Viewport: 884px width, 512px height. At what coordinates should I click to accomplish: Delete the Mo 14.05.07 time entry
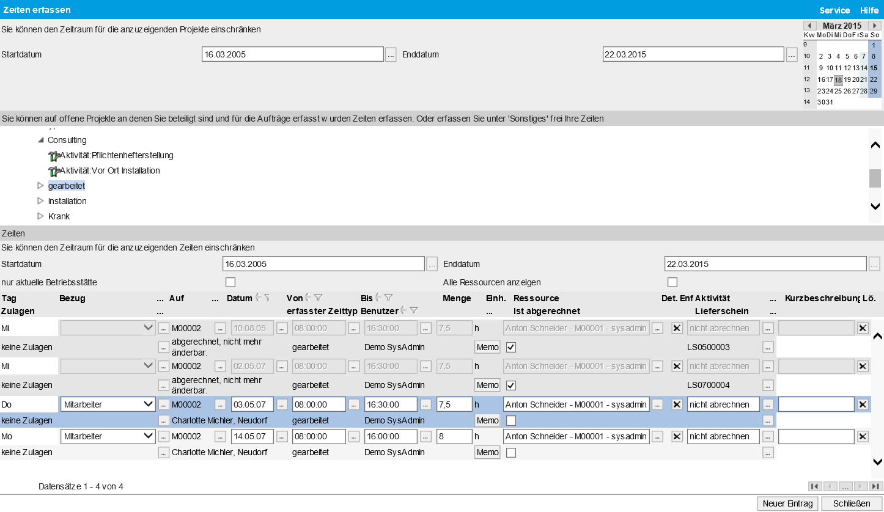[x=863, y=436]
